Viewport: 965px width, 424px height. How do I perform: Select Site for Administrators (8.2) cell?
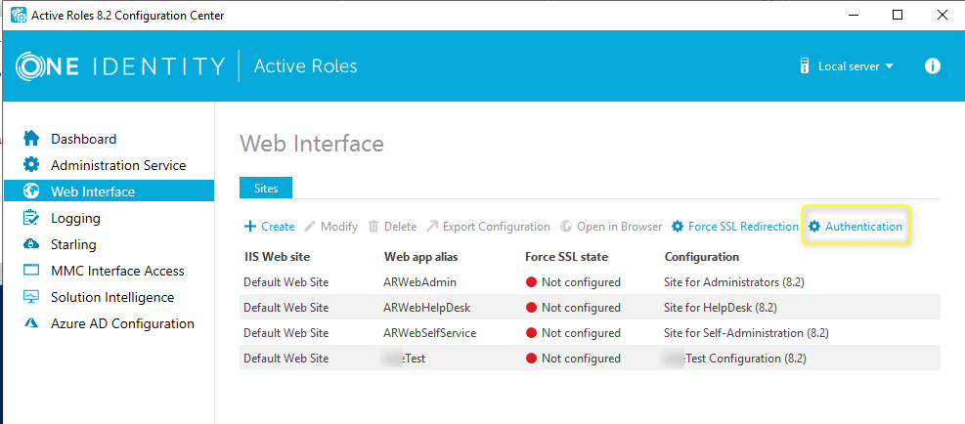(x=734, y=282)
